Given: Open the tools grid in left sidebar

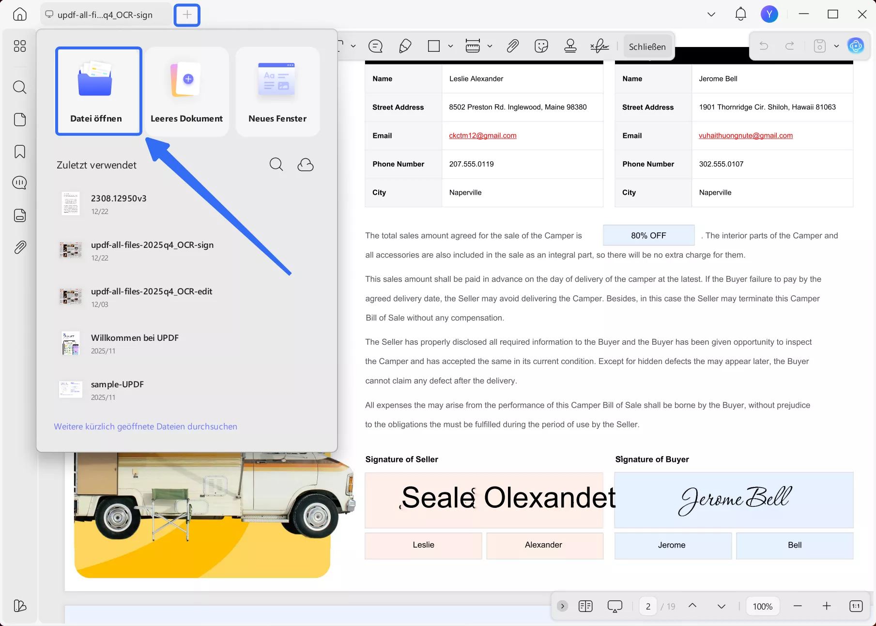Looking at the screenshot, I should [x=20, y=46].
